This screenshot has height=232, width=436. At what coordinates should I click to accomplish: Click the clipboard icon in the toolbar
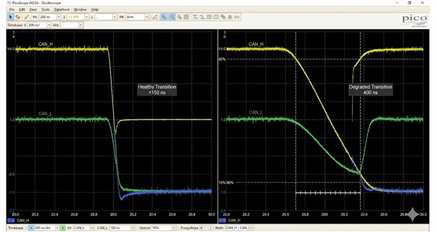[x=230, y=17]
